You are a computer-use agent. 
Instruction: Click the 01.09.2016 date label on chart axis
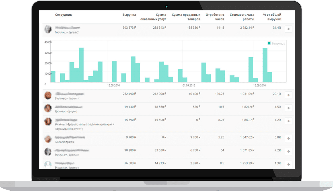coord(189,85)
